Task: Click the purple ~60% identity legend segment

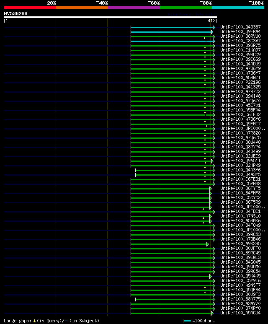Action: pos(134,8)
